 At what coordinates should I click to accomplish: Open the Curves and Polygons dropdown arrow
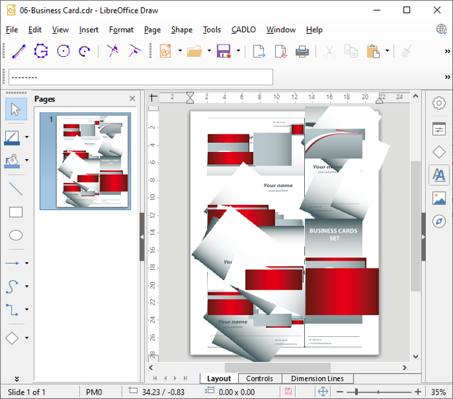click(27, 286)
